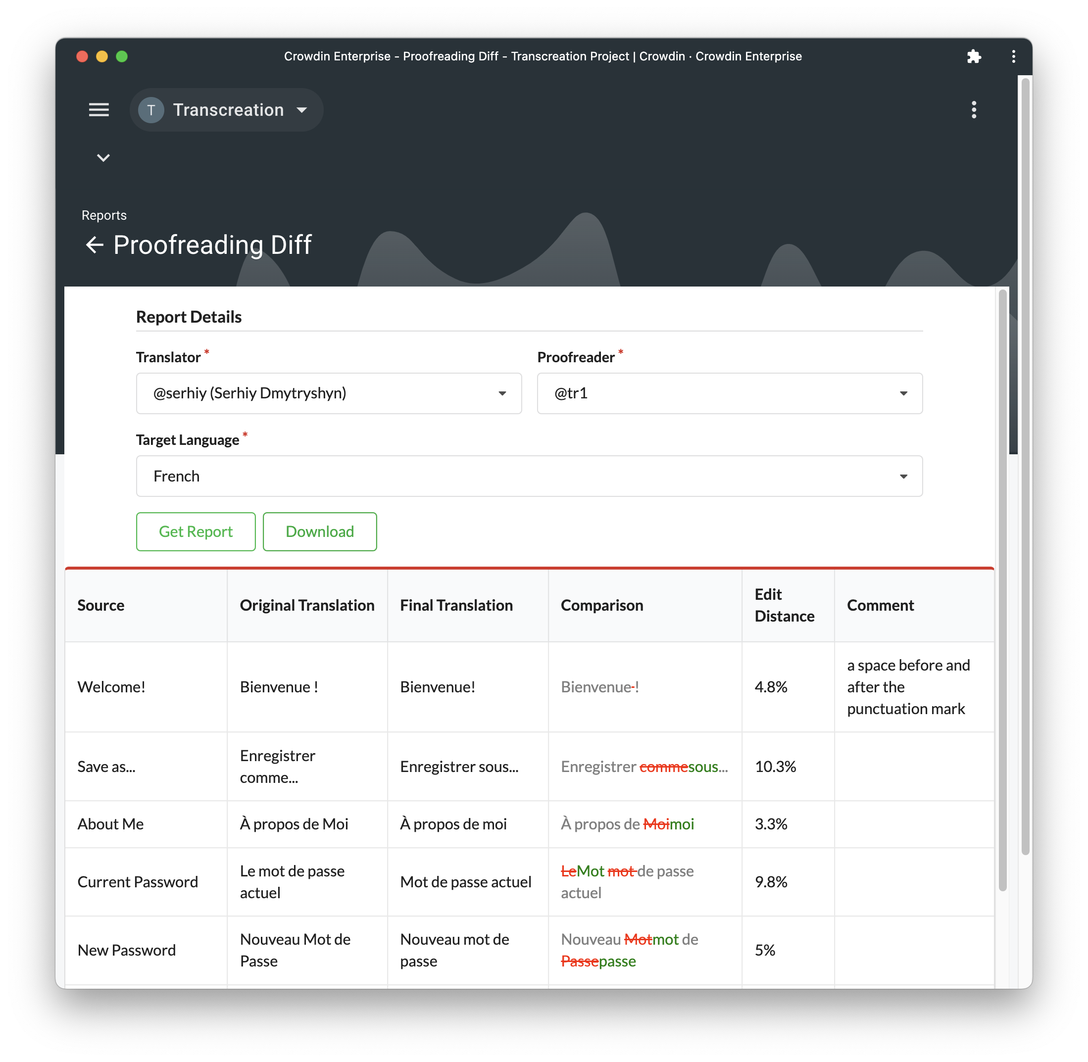The image size is (1088, 1062).
Task: Click the browser extensions puzzle icon
Action: click(x=974, y=56)
